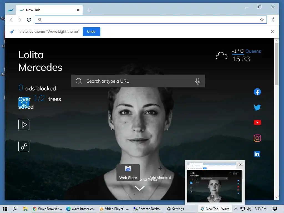
Task: Open the Twitter shortcut
Action: (257, 107)
